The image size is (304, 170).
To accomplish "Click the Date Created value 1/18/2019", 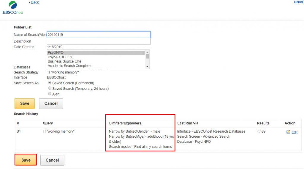I will [55, 47].
